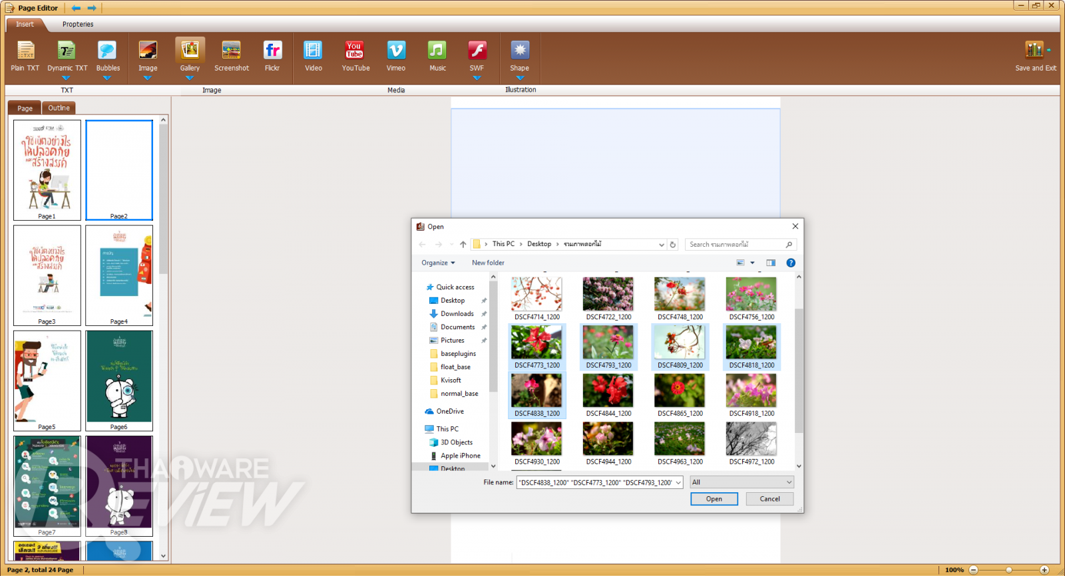Open Pictures in the navigation pane
This screenshot has width=1065, height=576.
453,341
